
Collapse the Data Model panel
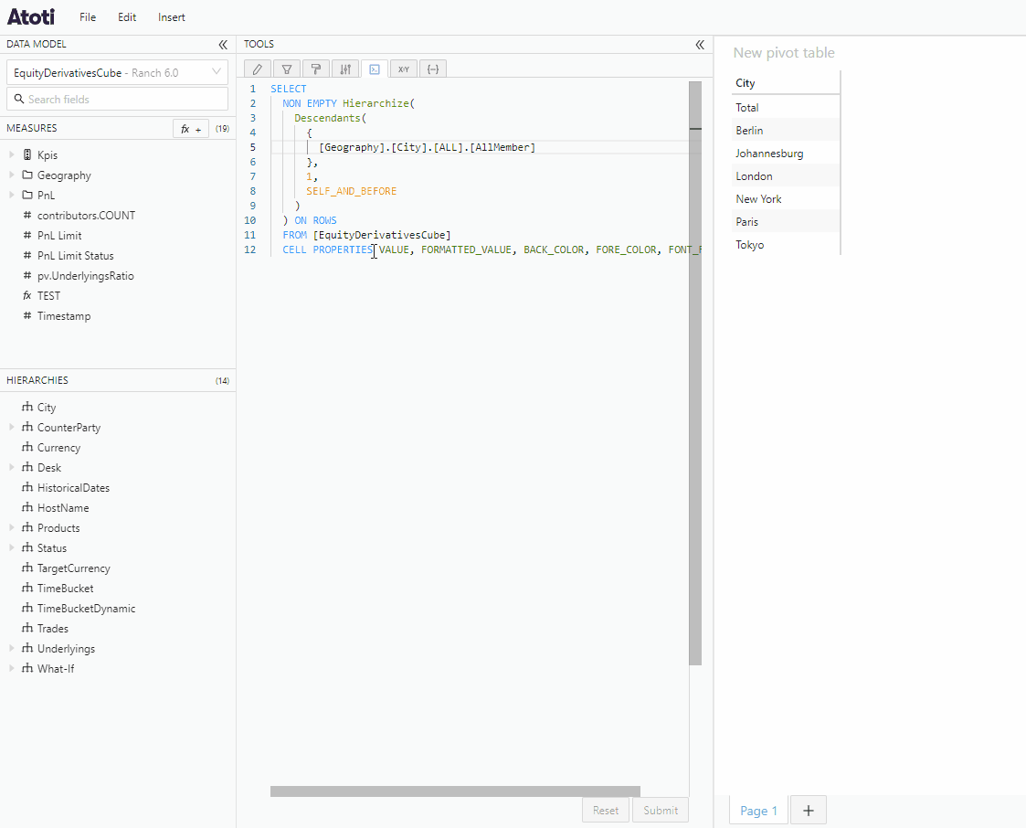223,45
